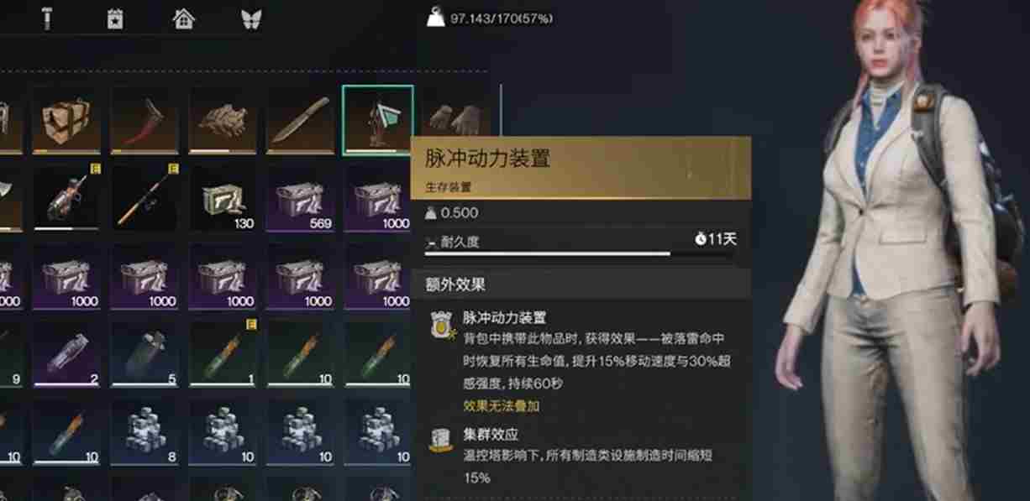1030x501 pixels.
Task: Pick the grey ore stack of 8
Action: point(145,431)
